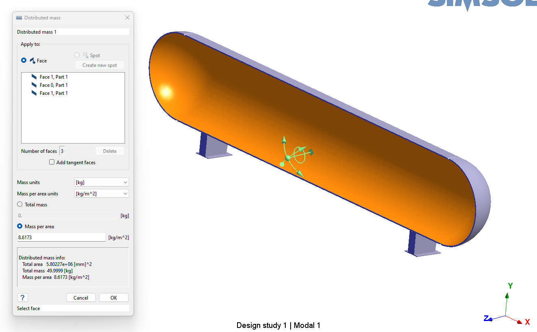Viewport: 537px width, 332px height.
Task: Select the Total mass radio button
Action: [20, 204]
